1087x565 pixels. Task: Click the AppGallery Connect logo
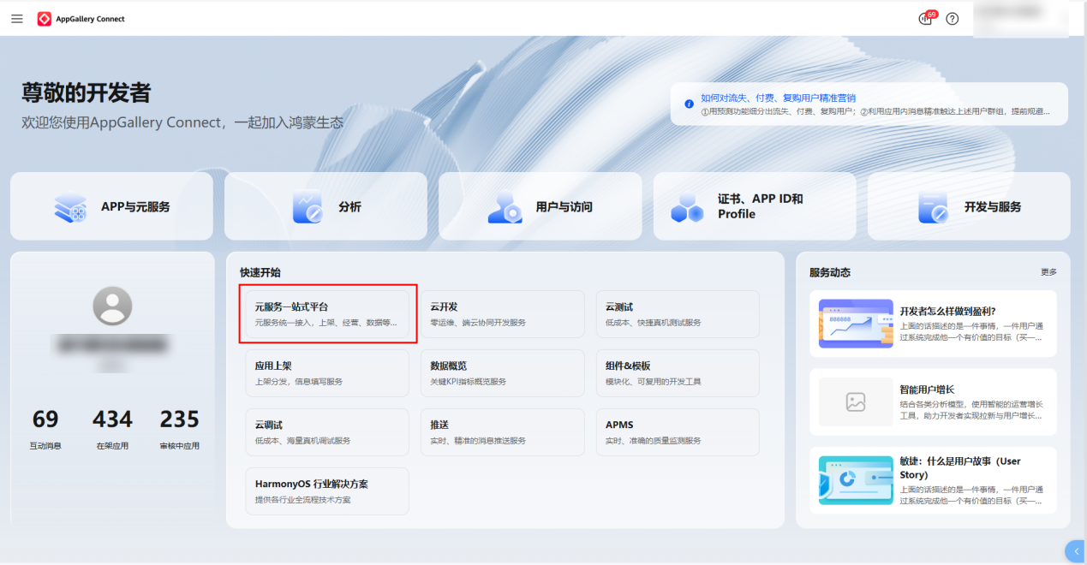(45, 19)
